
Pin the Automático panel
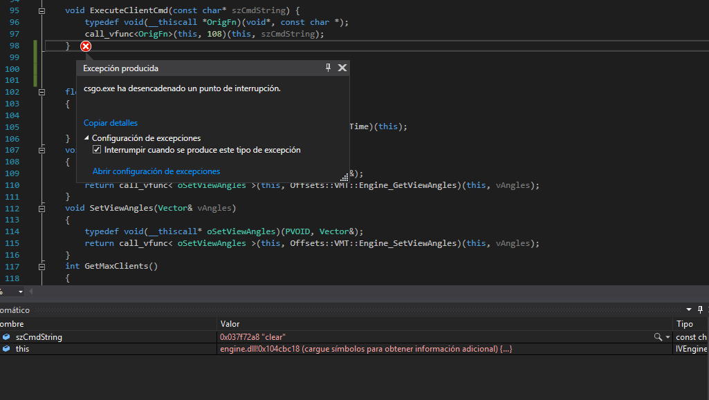tap(700, 310)
